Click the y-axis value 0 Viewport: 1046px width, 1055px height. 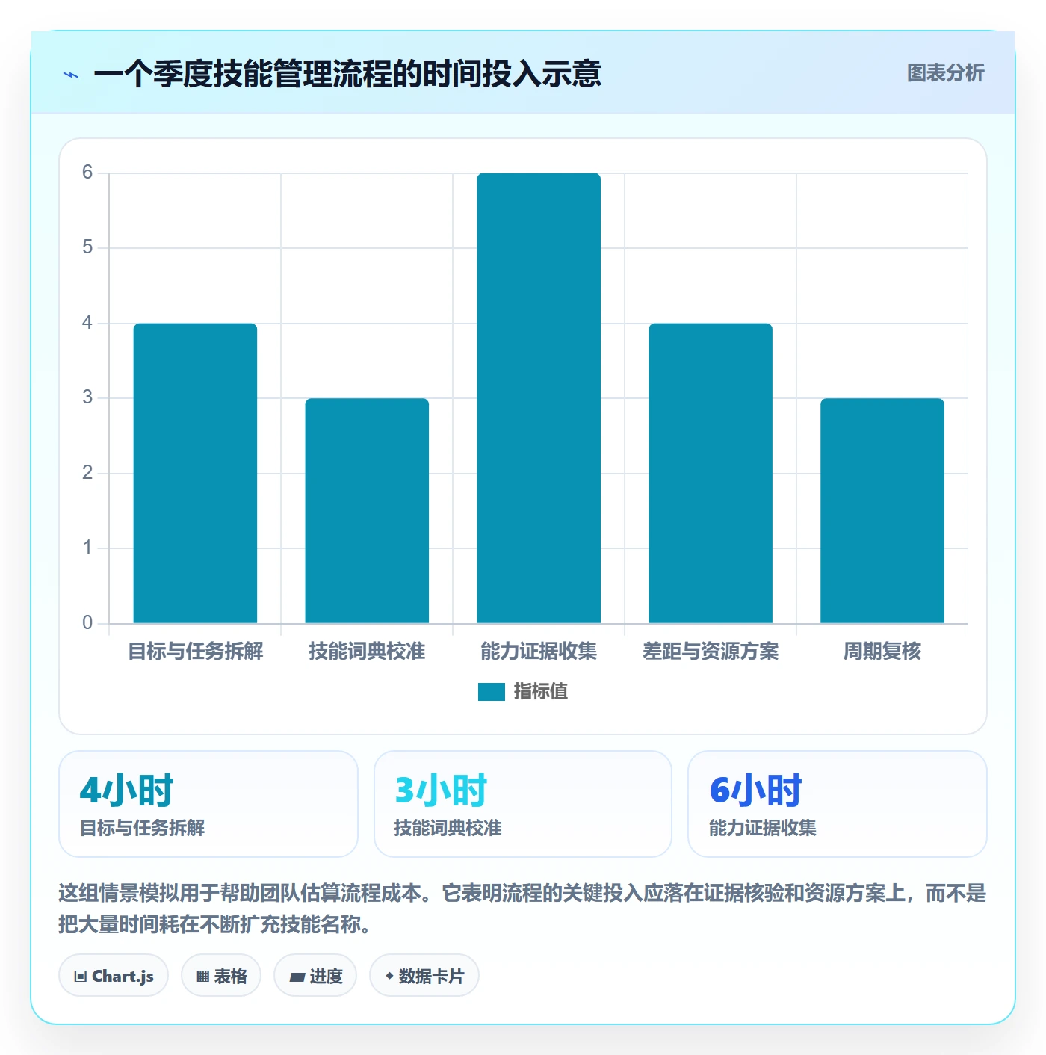(87, 622)
